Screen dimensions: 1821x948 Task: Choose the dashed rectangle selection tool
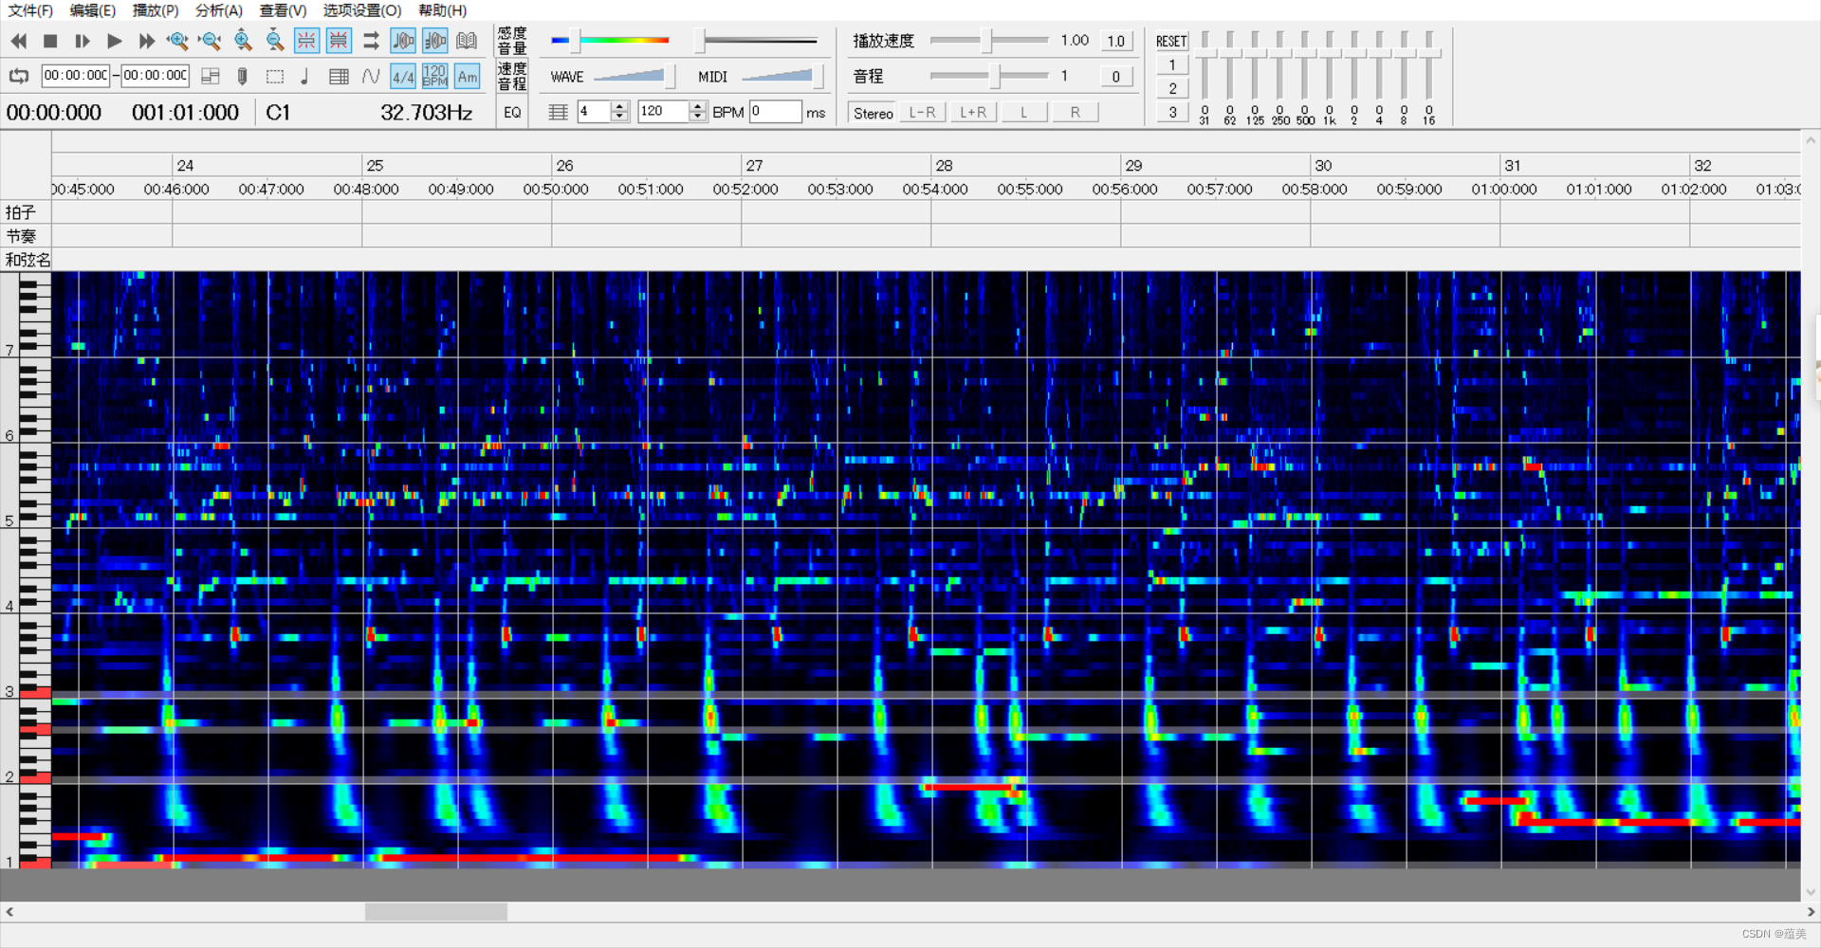(x=275, y=76)
